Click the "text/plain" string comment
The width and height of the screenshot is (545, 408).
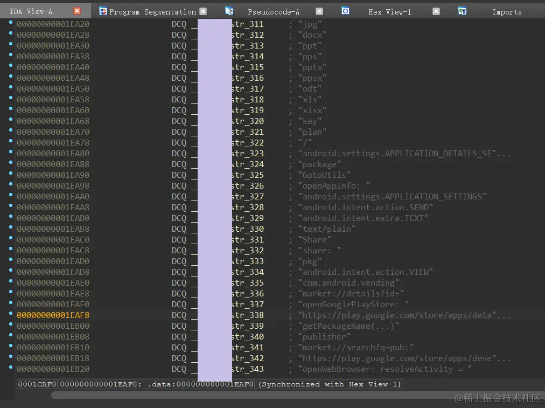(x=327, y=229)
